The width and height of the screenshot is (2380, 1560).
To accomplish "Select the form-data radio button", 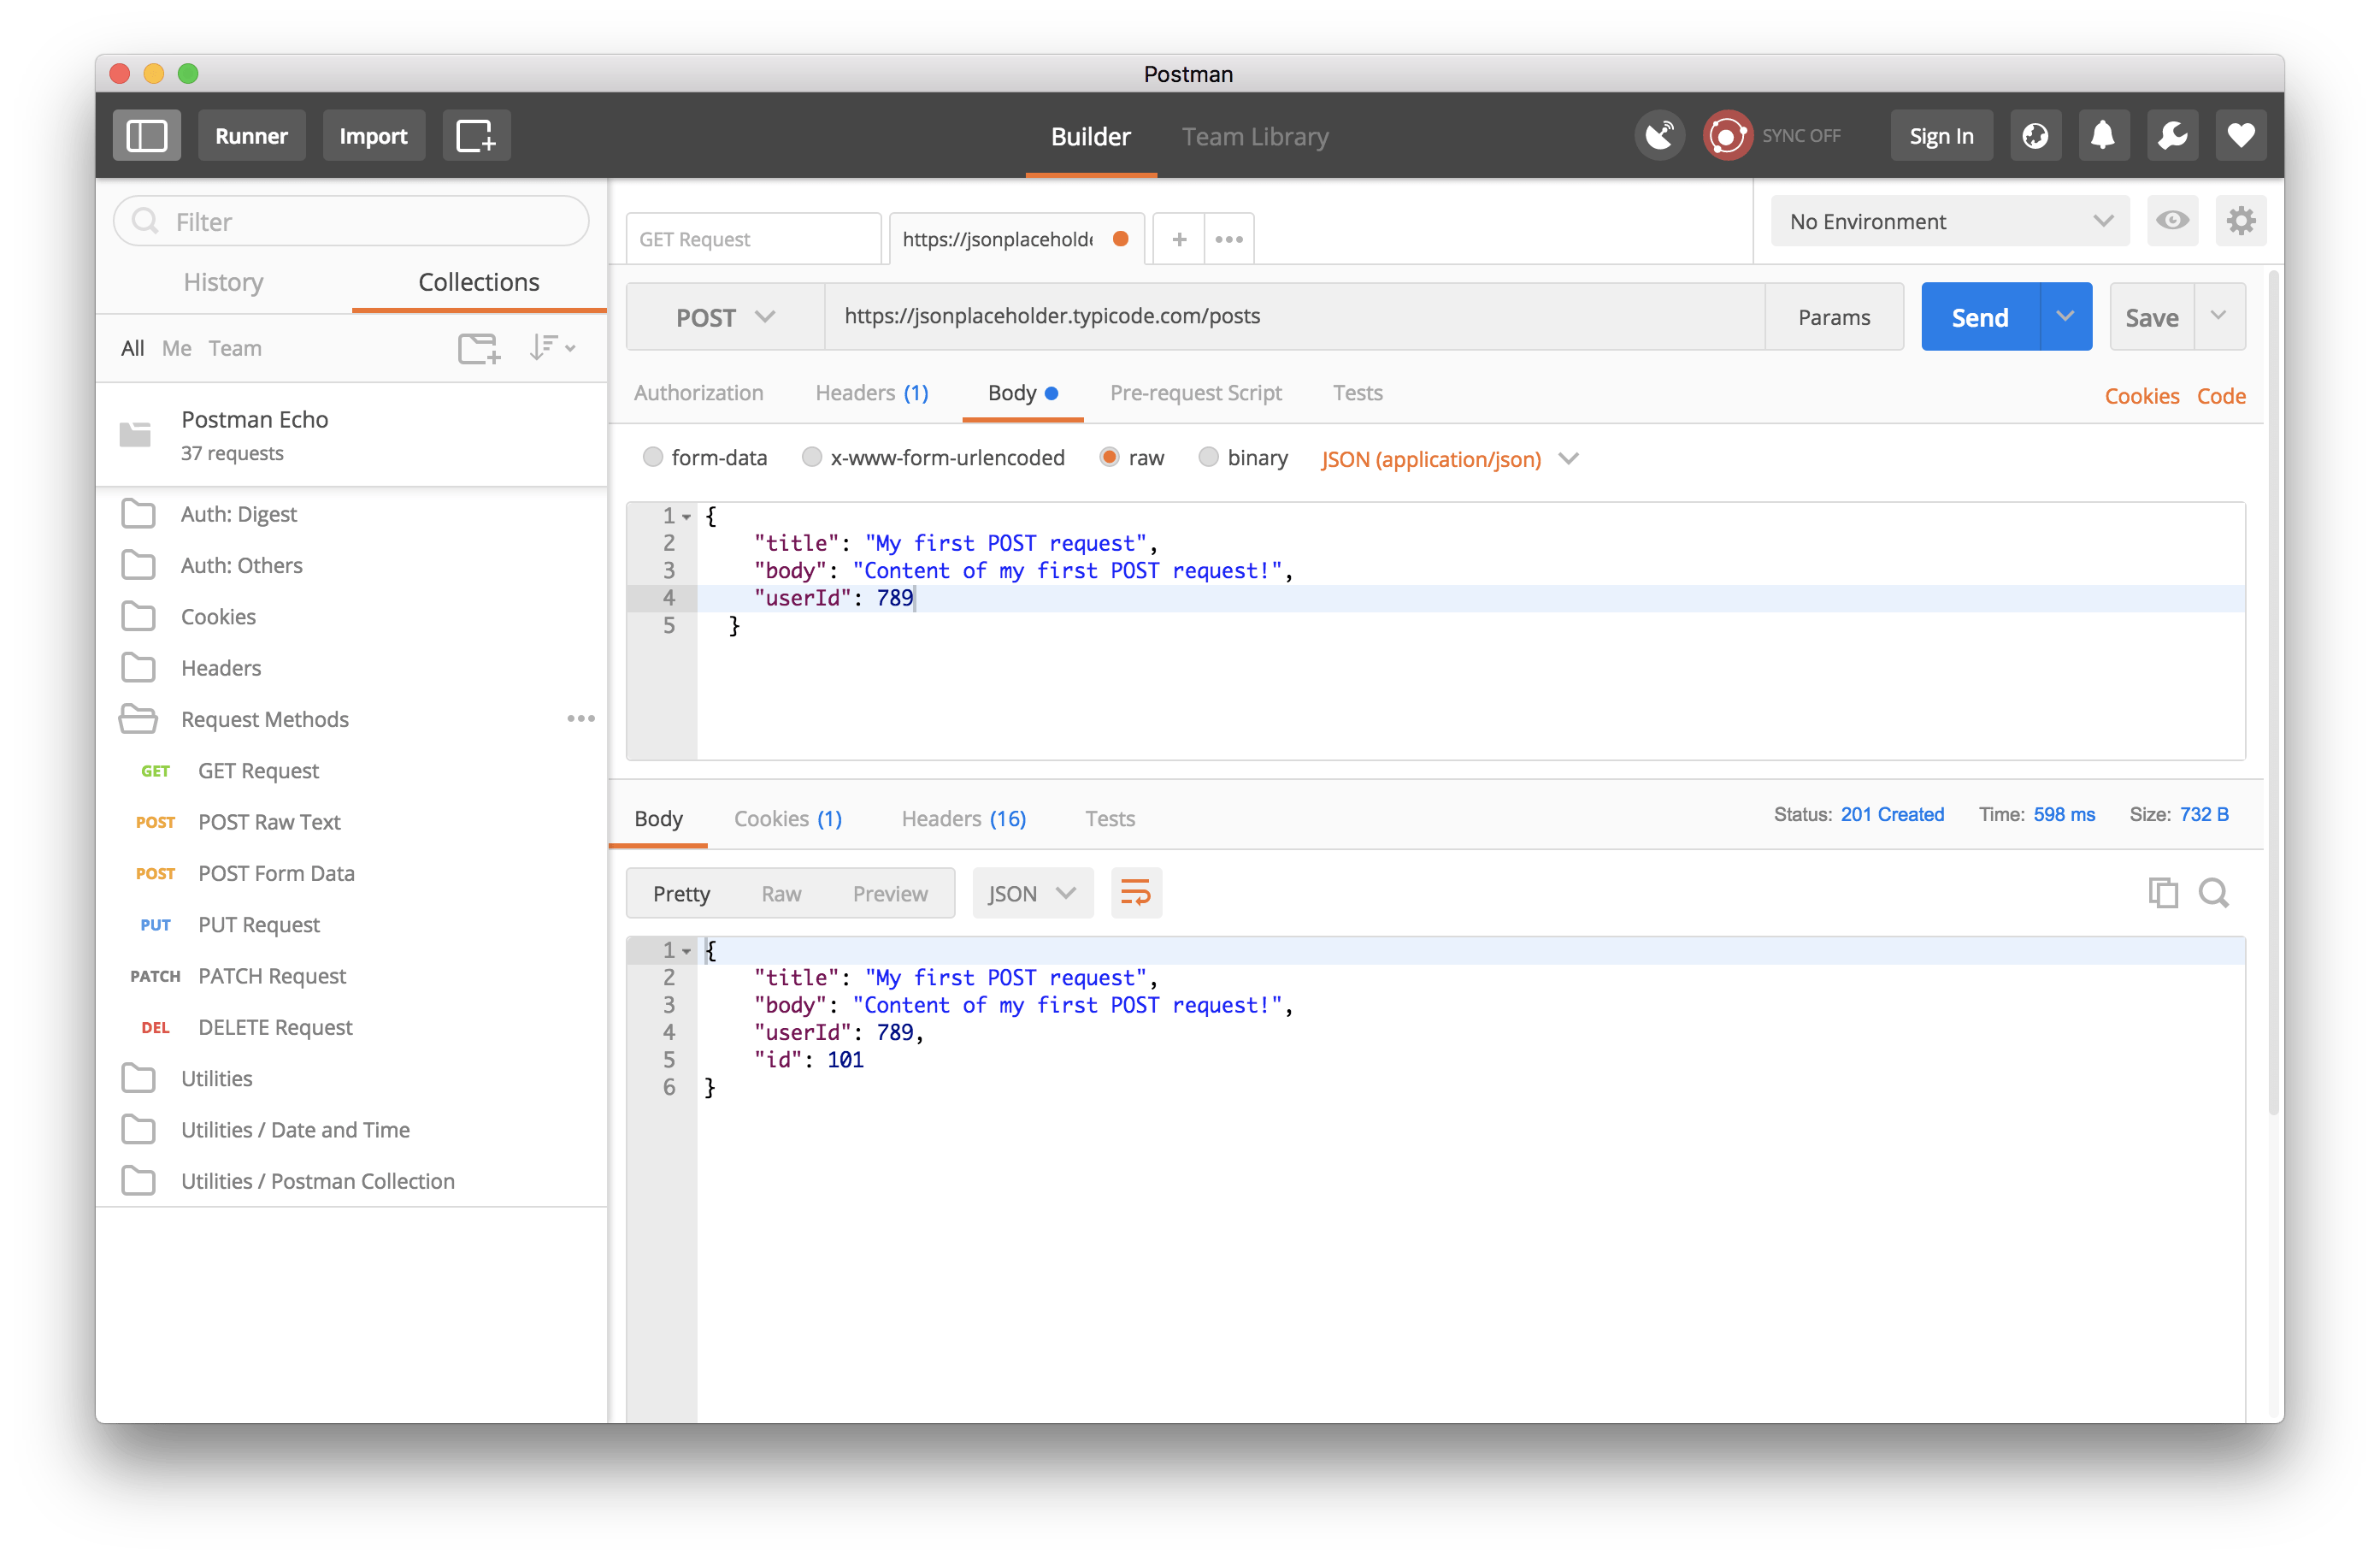I will [x=653, y=458].
